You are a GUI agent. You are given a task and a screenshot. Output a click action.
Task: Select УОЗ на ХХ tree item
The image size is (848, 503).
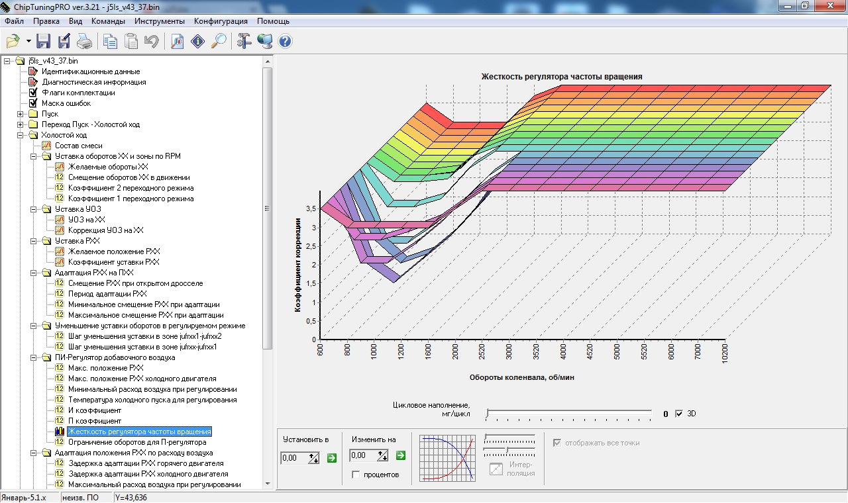pos(87,220)
